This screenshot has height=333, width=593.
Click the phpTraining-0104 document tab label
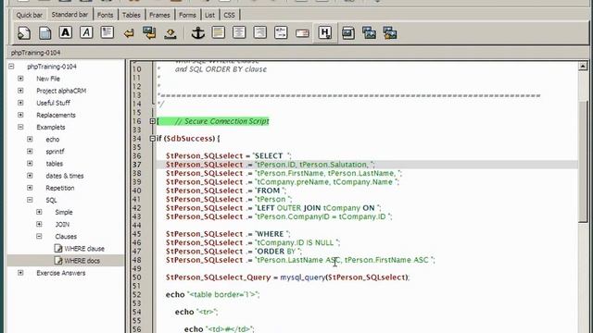(x=35, y=53)
